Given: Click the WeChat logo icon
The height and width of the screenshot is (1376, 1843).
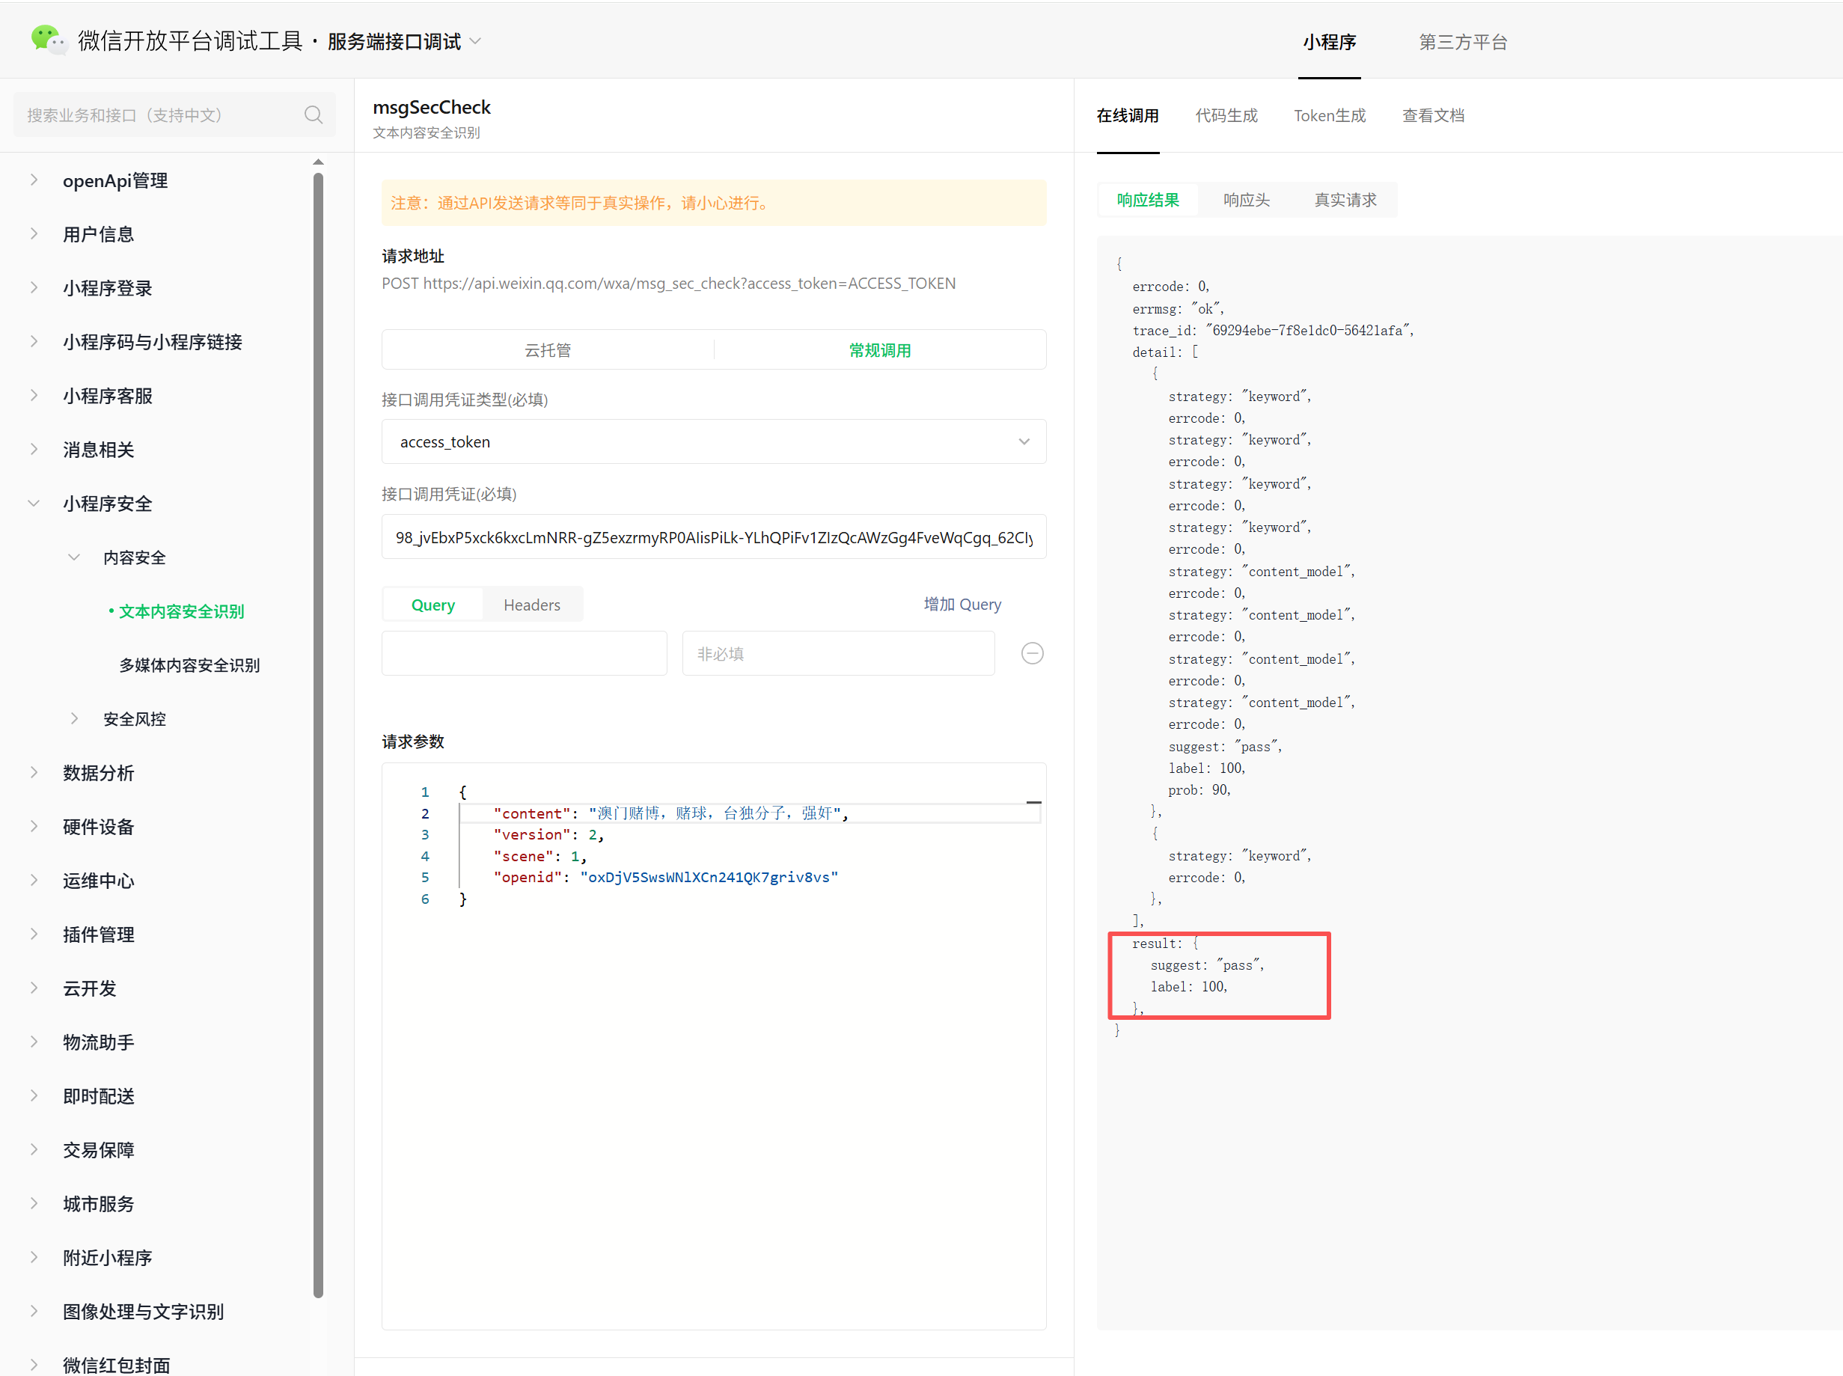Looking at the screenshot, I should click(x=49, y=39).
